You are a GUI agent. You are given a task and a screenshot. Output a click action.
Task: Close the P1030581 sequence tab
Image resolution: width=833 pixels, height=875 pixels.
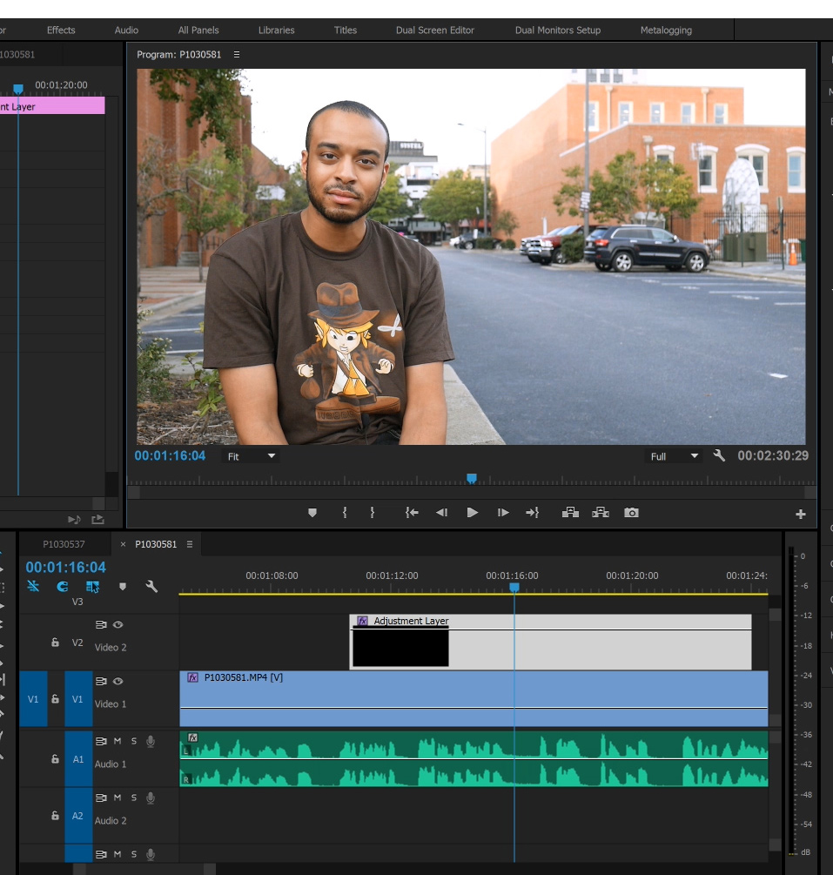123,544
